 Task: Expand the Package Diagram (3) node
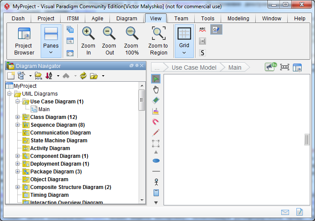coord(17,171)
